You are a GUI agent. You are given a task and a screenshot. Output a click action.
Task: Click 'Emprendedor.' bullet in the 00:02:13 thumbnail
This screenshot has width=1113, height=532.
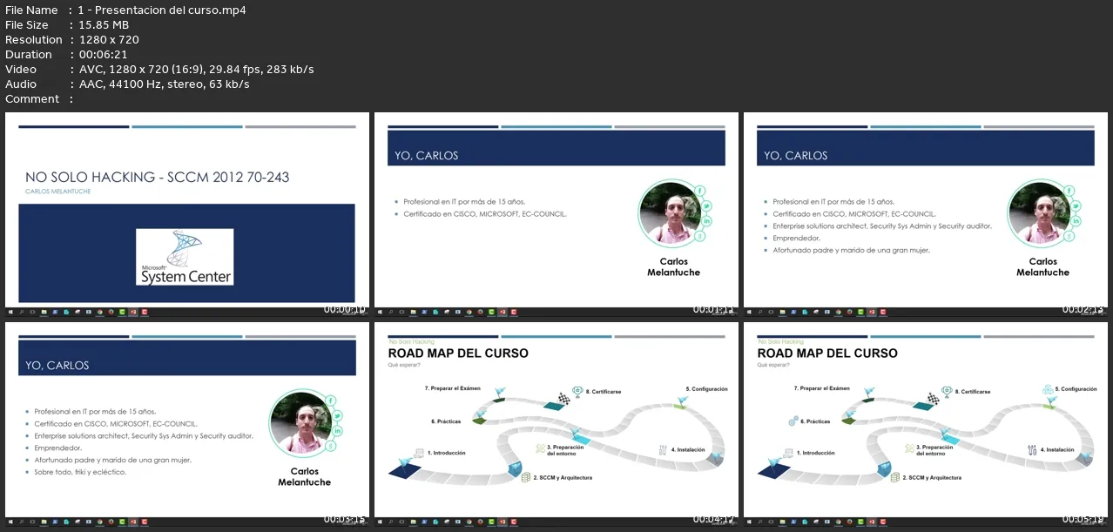click(796, 238)
